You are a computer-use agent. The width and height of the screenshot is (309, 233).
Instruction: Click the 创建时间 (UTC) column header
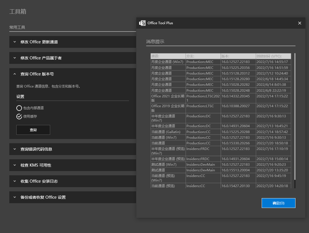coord(274,56)
